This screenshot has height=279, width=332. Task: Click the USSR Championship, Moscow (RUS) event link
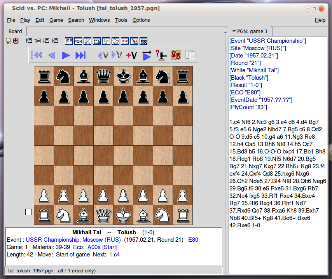click(x=73, y=240)
